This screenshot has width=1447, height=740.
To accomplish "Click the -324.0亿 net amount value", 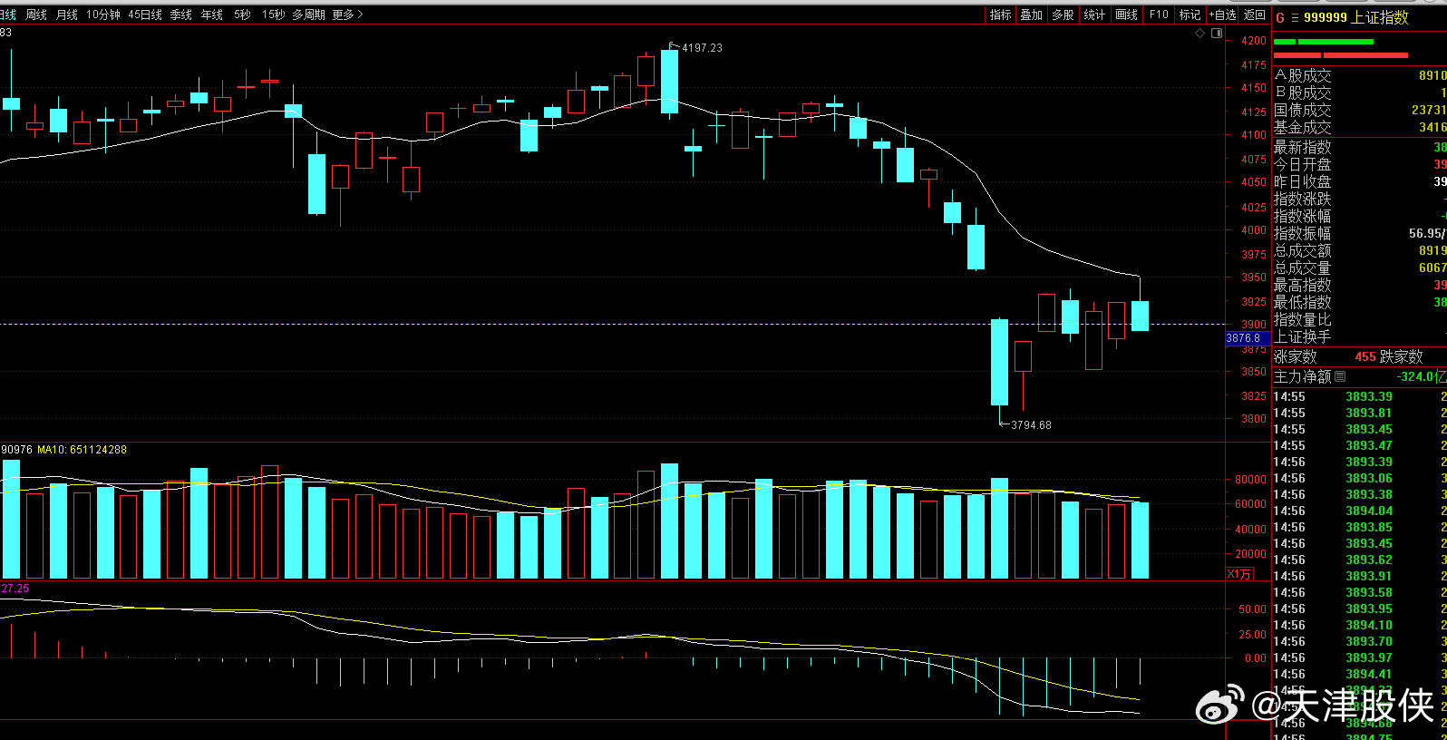I will (1421, 376).
